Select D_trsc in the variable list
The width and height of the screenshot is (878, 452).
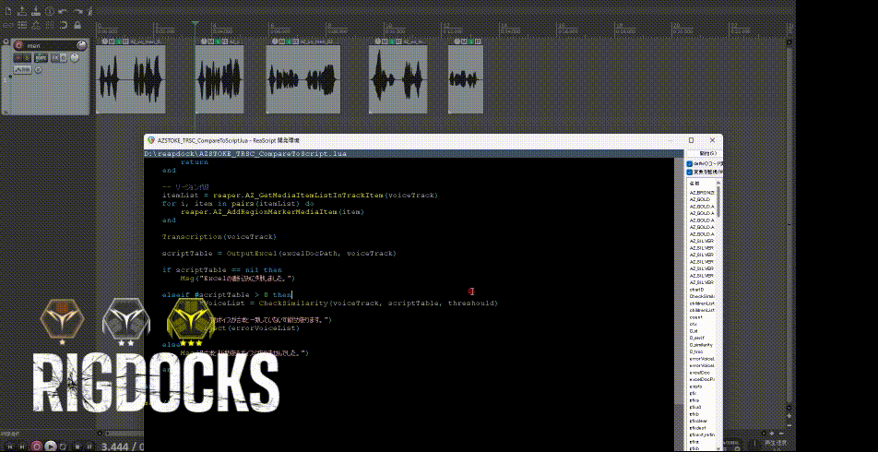696,351
